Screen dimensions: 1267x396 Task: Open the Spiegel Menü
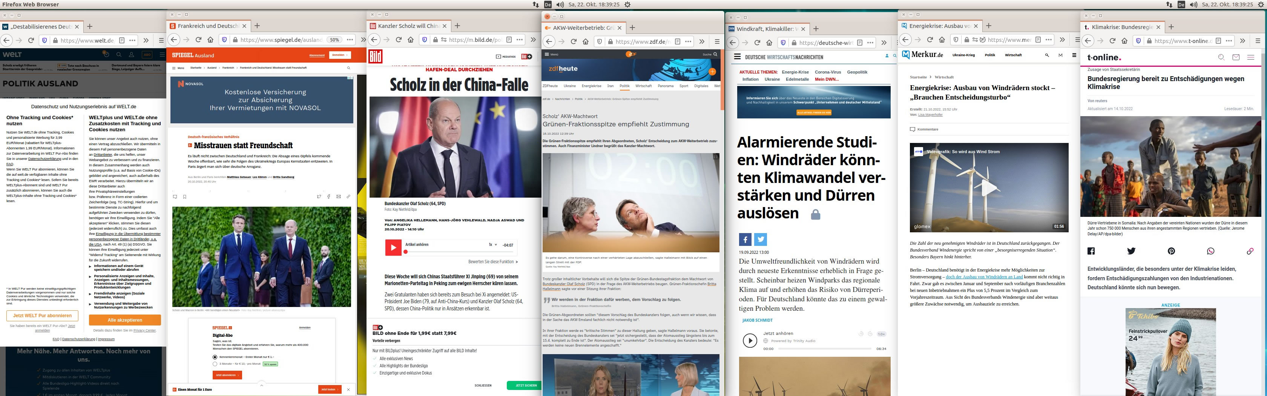coord(178,68)
